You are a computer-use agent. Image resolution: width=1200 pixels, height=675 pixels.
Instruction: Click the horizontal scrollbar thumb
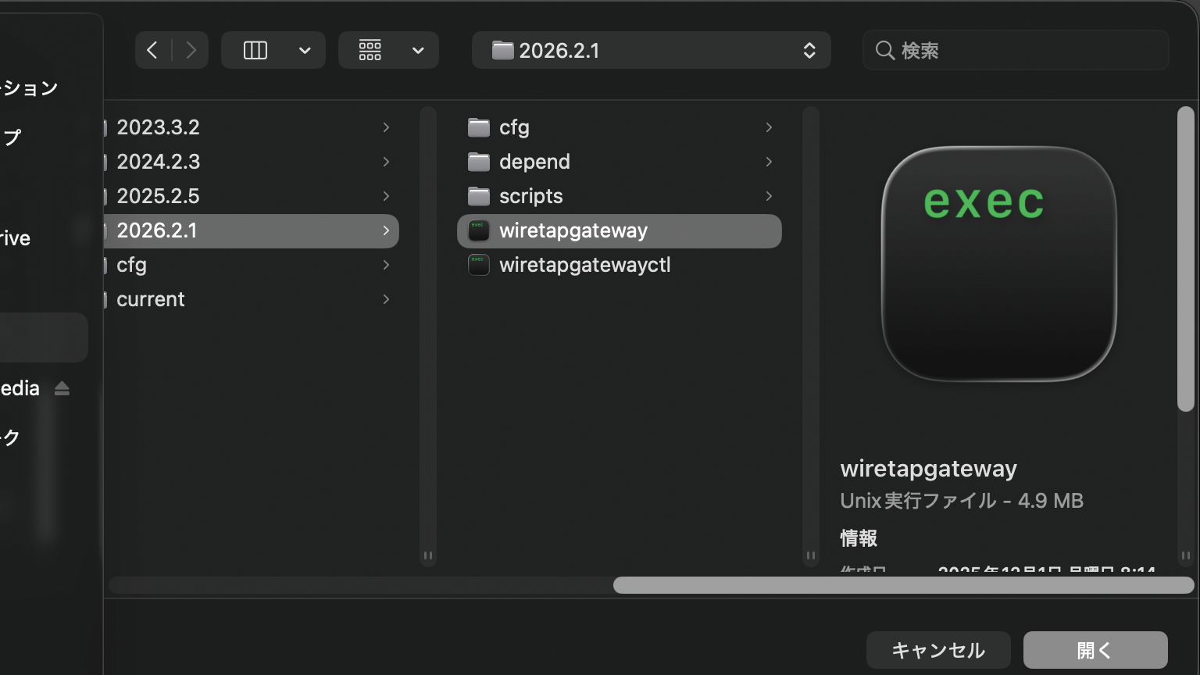(x=903, y=585)
